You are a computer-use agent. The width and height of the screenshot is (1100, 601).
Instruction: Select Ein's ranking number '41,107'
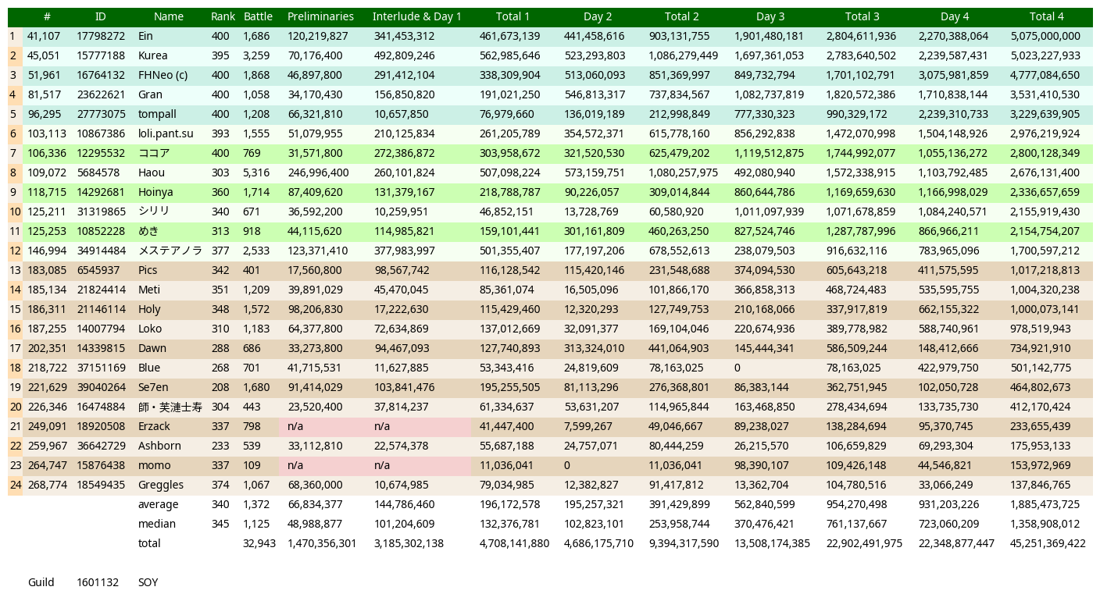44,36
